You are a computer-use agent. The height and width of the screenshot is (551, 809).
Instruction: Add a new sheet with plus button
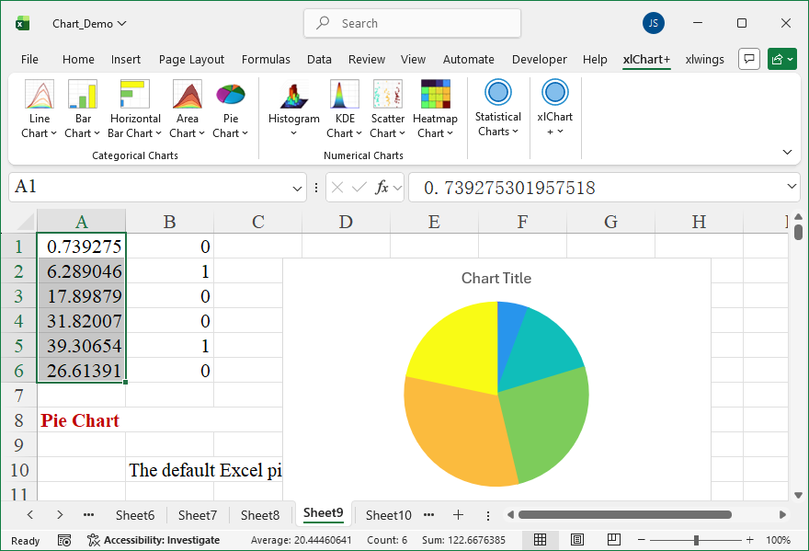[x=458, y=515]
